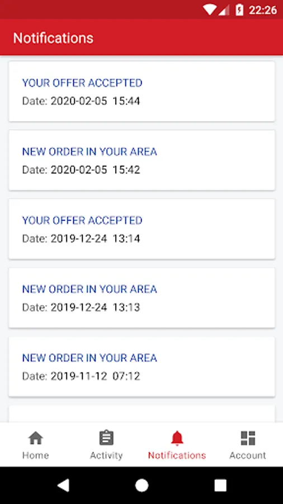Image resolution: width=283 pixels, height=504 pixels.
Task: Tap the battery charging status icon
Action: tap(239, 10)
